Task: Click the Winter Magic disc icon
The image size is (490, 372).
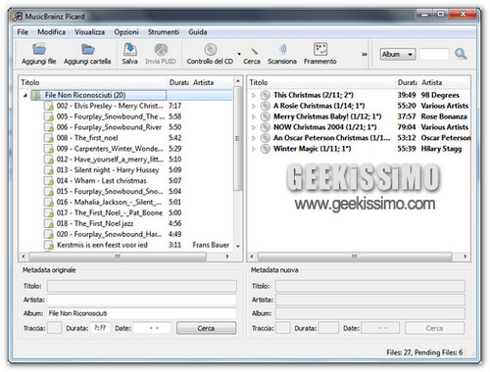Action: point(266,149)
